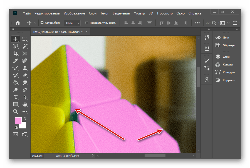Open the Слой auto-select dropdown

[x=72, y=23]
